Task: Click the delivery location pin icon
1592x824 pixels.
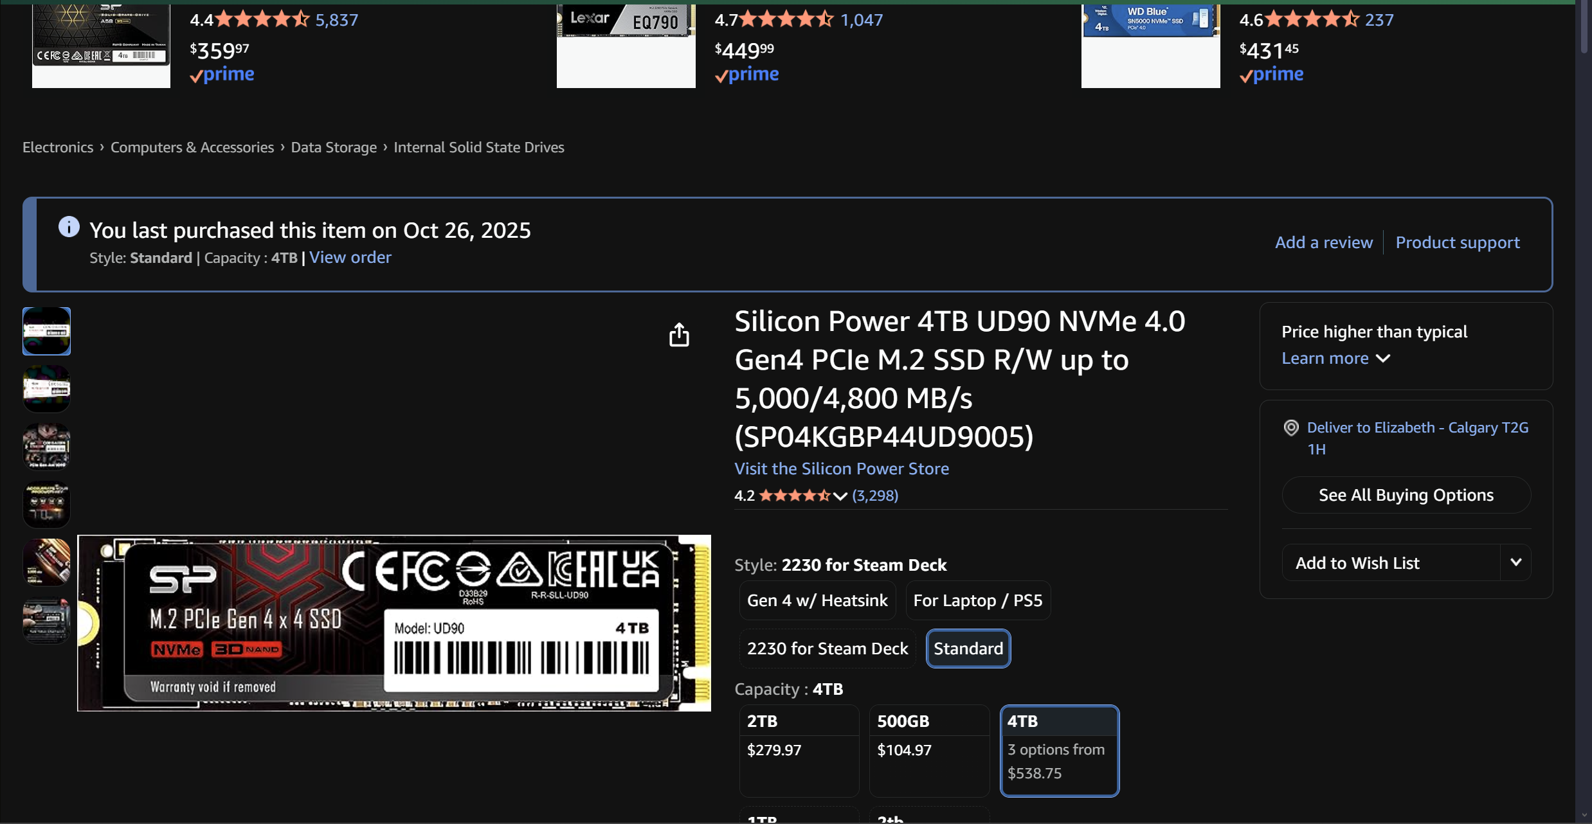Action: [1290, 428]
